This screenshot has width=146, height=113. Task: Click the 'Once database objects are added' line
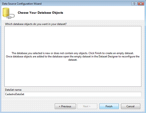(x=73, y=56)
